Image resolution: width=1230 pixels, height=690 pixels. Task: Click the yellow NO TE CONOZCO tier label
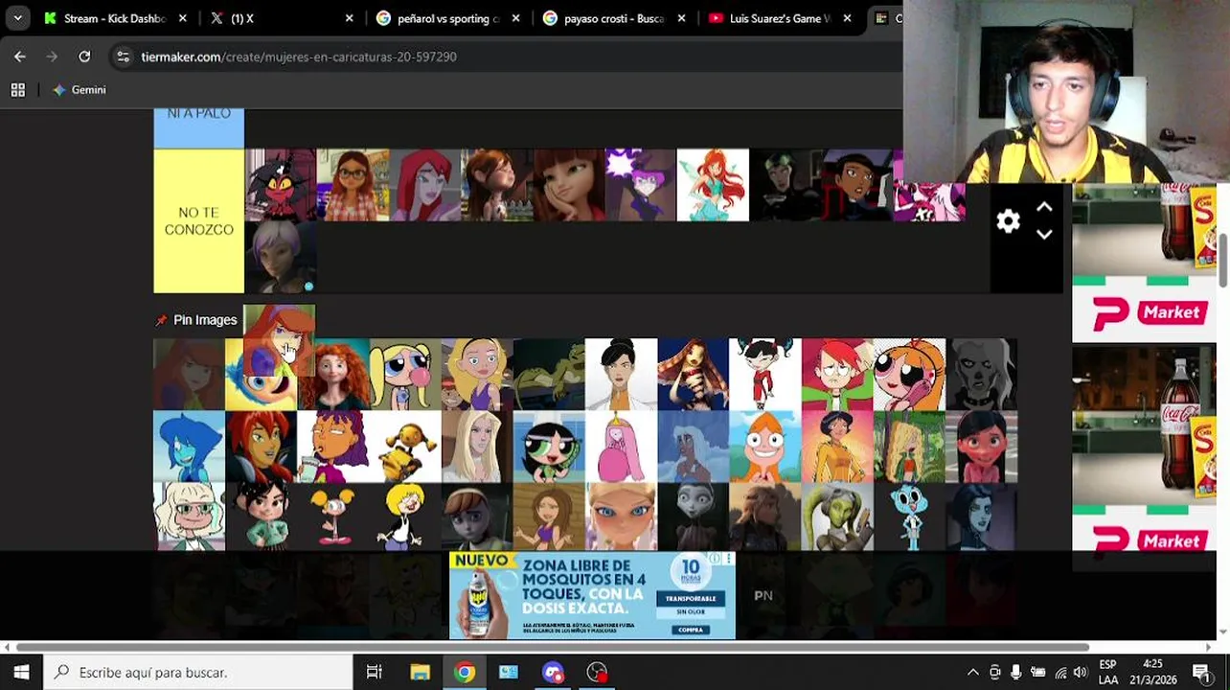point(198,221)
